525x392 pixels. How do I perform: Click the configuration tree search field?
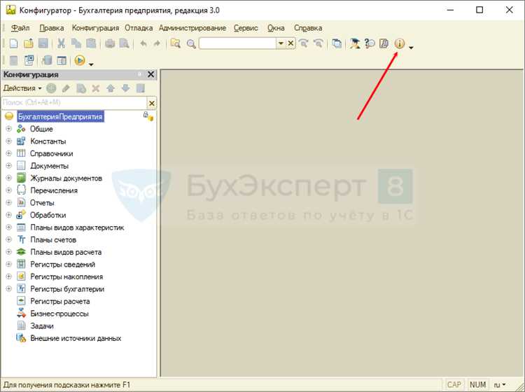(74, 103)
